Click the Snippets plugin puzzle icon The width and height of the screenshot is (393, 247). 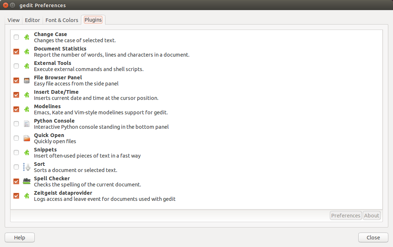click(27, 153)
